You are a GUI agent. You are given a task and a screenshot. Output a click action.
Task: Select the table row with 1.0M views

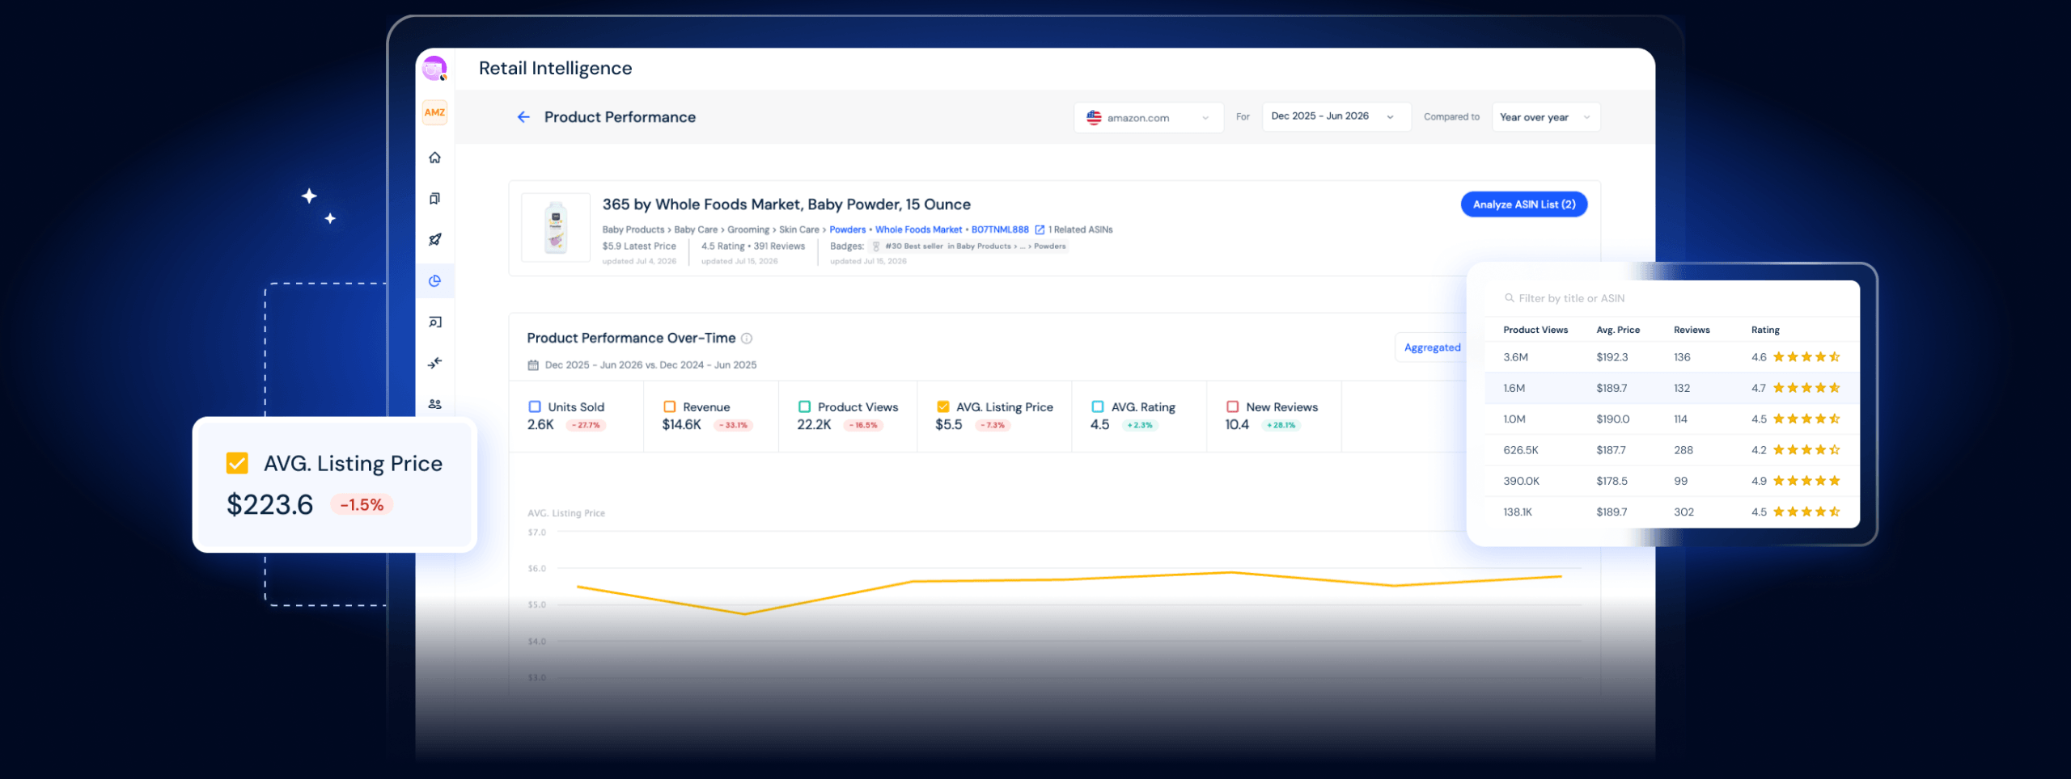pyautogui.click(x=1672, y=419)
